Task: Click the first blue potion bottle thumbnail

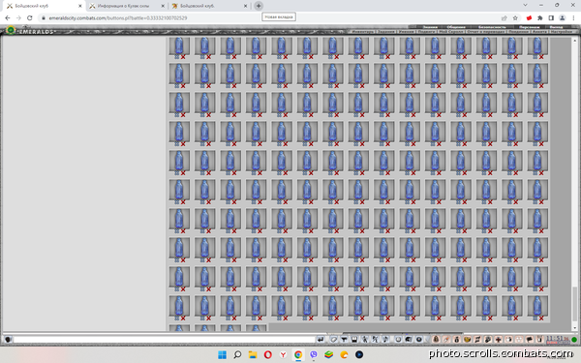Action: (179, 45)
